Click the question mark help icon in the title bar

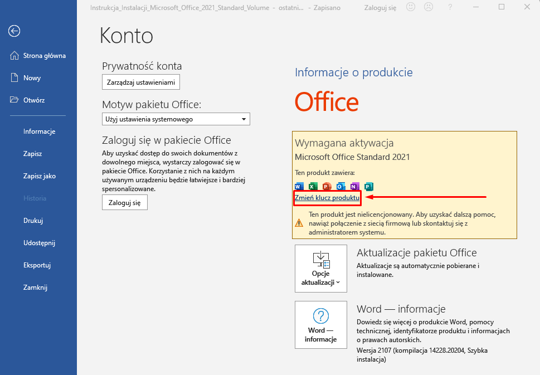point(450,7)
